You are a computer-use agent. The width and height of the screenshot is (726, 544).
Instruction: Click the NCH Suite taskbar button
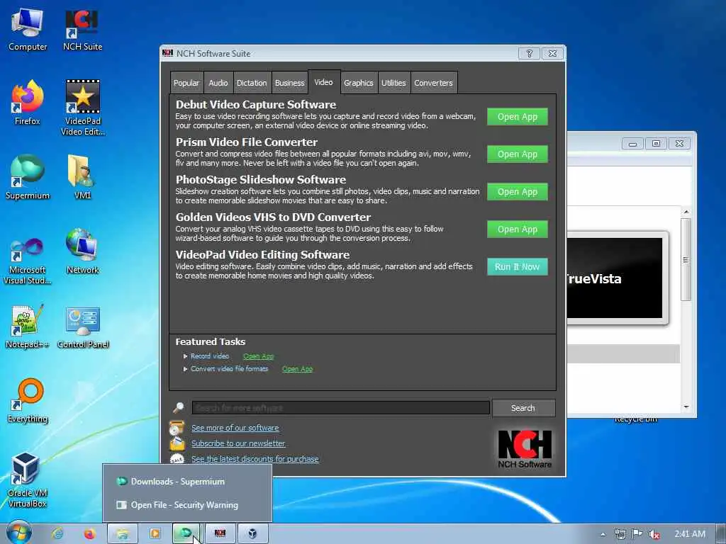220,534
